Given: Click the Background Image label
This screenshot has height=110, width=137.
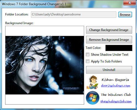Looking at the screenshot, I should pyautogui.click(x=19, y=23).
